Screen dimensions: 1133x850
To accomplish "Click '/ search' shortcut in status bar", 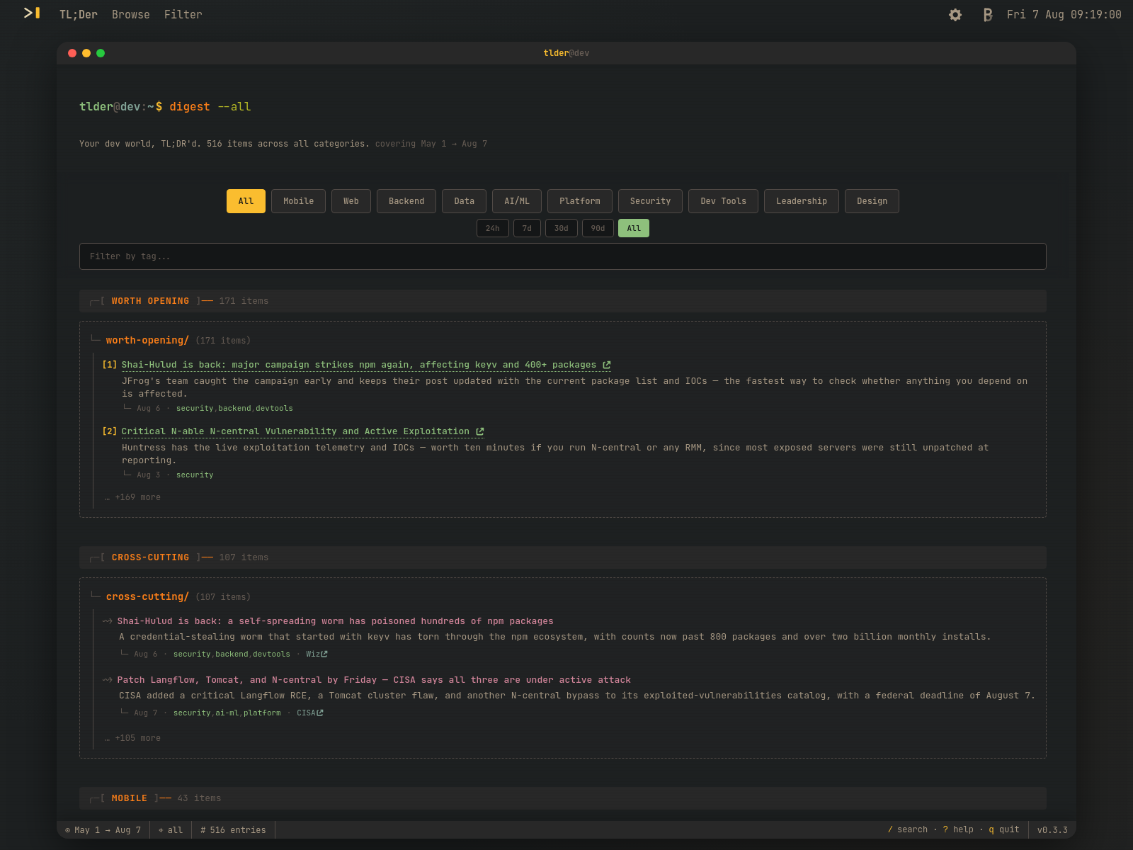I will pyautogui.click(x=908, y=829).
